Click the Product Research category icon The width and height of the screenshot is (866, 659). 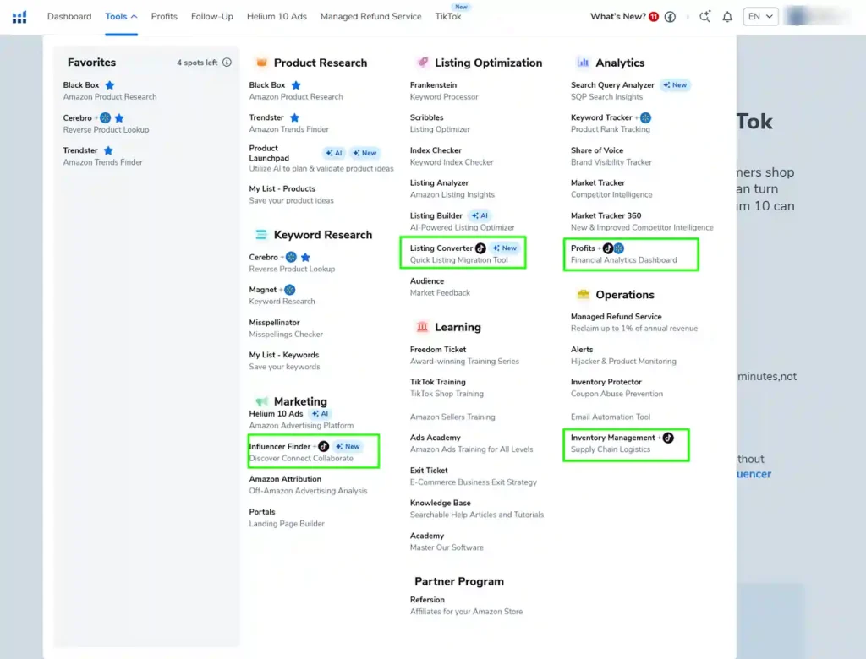click(262, 63)
